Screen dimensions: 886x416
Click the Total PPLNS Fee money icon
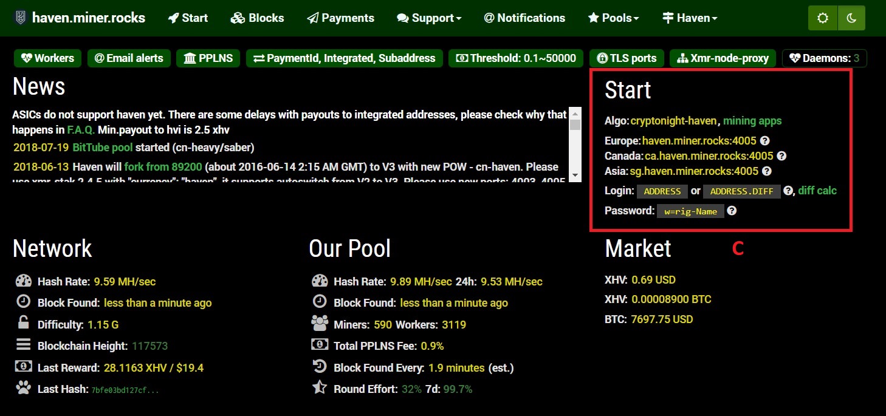(320, 345)
